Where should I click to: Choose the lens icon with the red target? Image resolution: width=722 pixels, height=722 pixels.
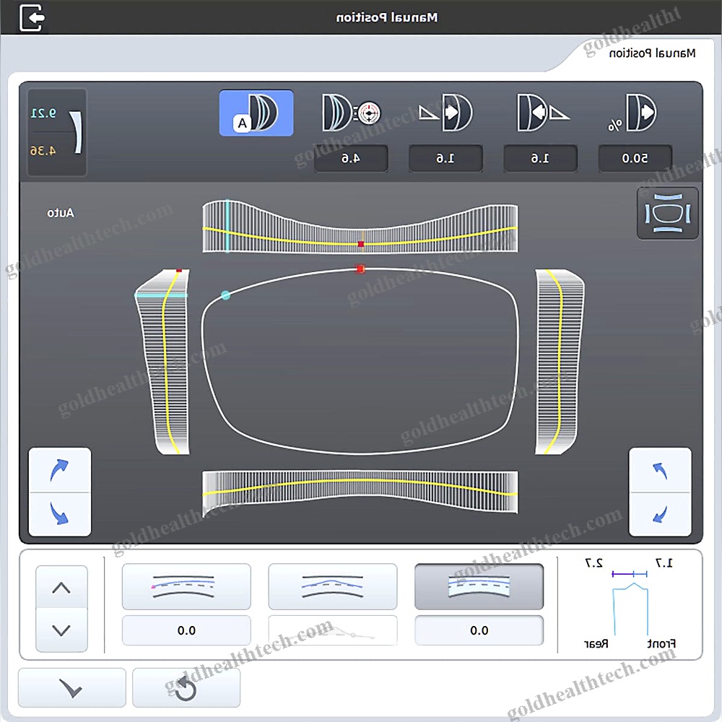[x=351, y=113]
